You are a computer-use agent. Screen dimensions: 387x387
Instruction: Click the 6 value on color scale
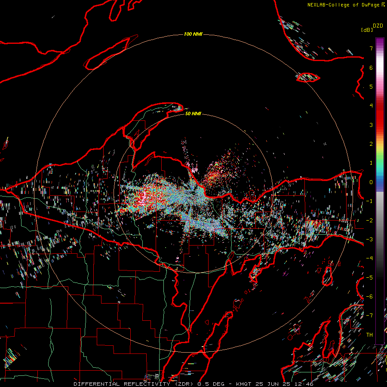(x=371, y=68)
